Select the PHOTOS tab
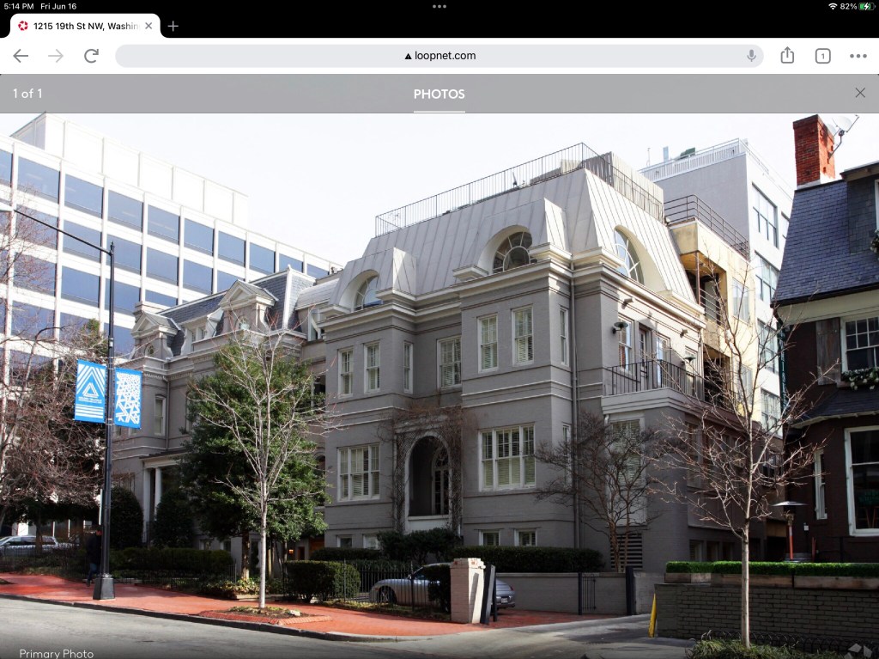Image resolution: width=879 pixels, height=659 pixels. pyautogui.click(x=439, y=94)
